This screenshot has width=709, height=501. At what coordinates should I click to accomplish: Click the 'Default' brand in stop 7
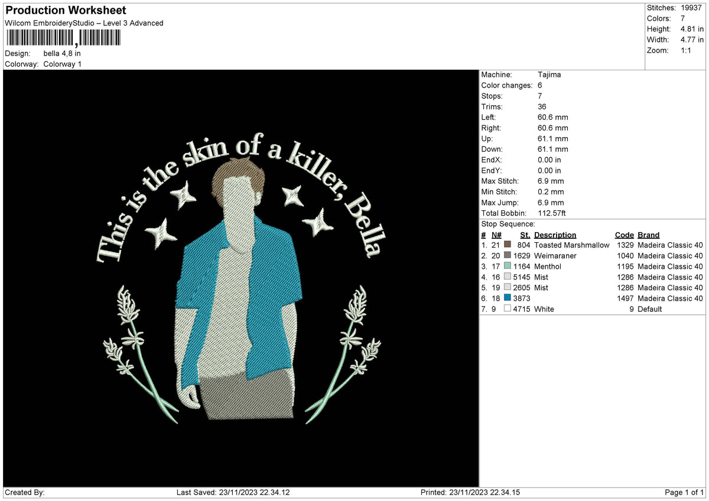click(650, 309)
